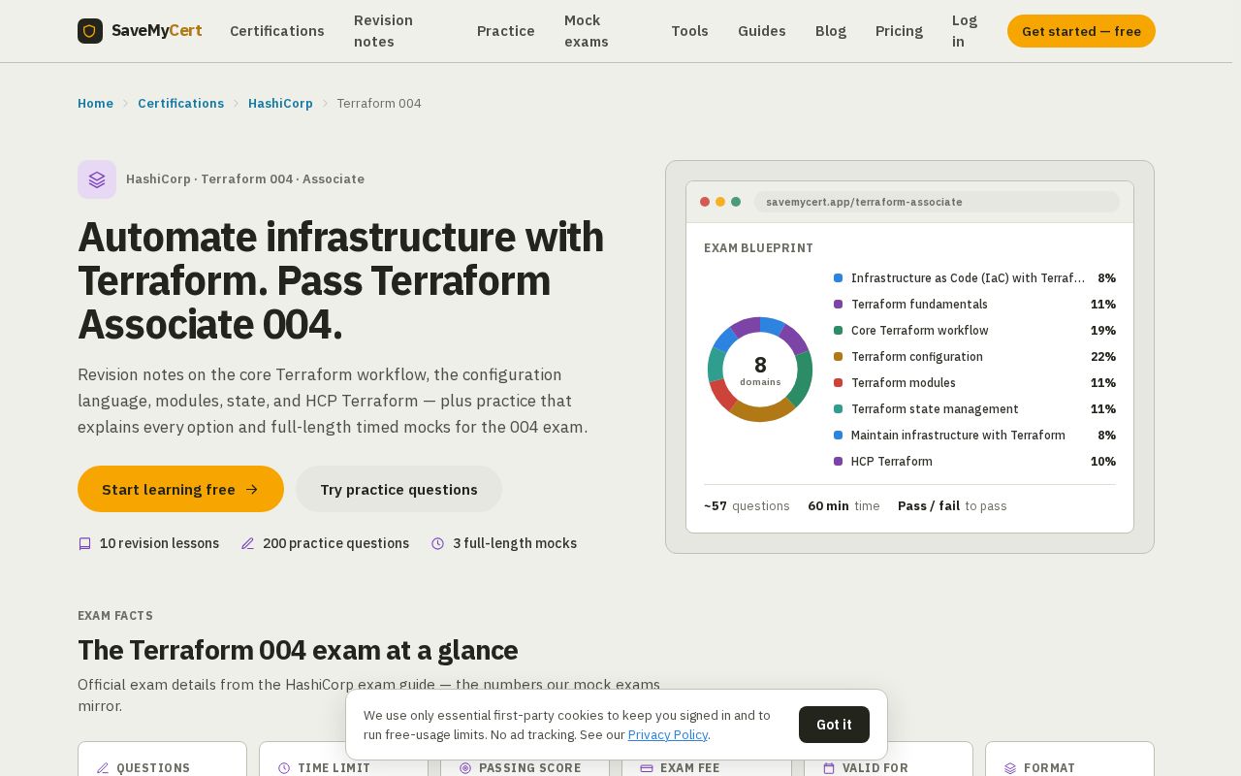Click the Try practice questions button

(x=398, y=489)
